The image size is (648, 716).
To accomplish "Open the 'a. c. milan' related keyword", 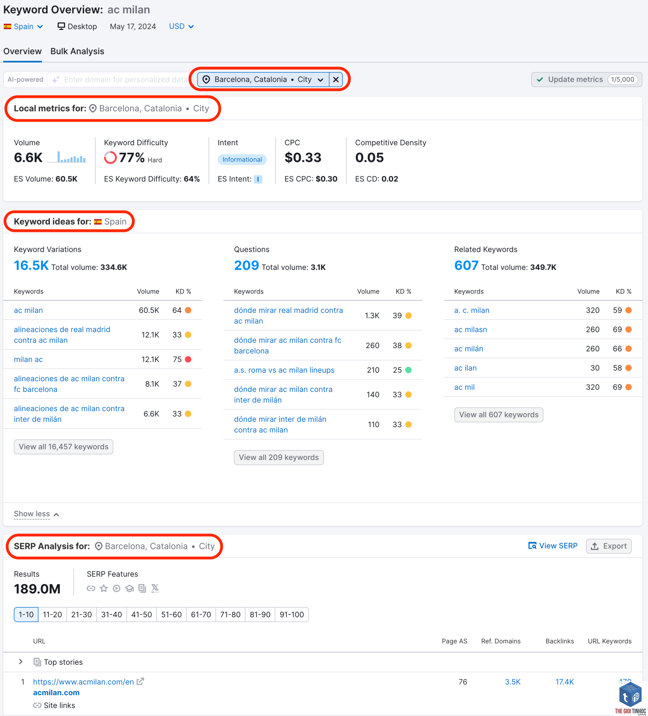I will (472, 310).
